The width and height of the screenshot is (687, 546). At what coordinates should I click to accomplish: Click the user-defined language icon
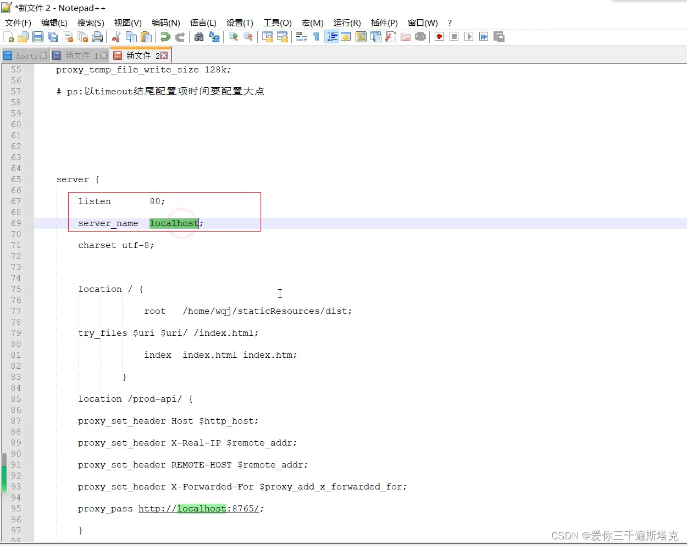(x=346, y=37)
